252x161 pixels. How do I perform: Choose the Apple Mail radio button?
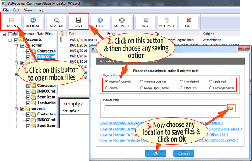[210, 81]
